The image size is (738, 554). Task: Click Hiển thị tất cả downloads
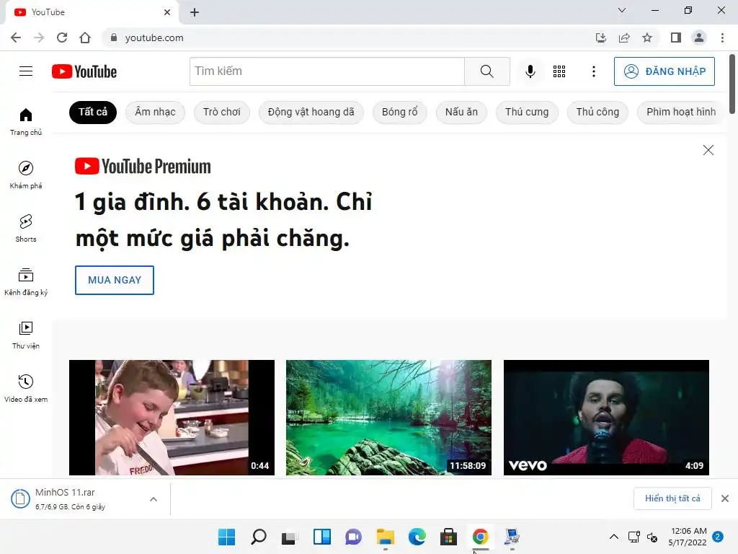pyautogui.click(x=672, y=498)
